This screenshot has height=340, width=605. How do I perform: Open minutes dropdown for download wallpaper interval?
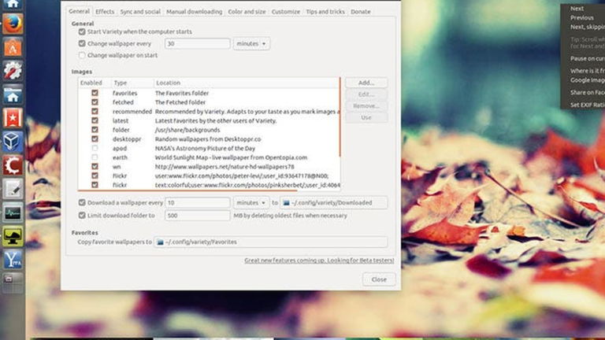point(251,203)
